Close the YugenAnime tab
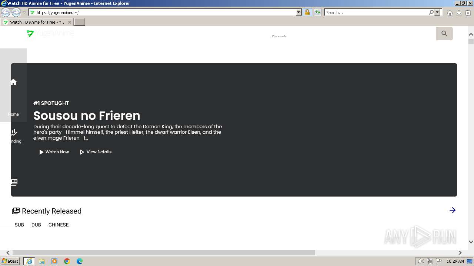 tap(69, 22)
